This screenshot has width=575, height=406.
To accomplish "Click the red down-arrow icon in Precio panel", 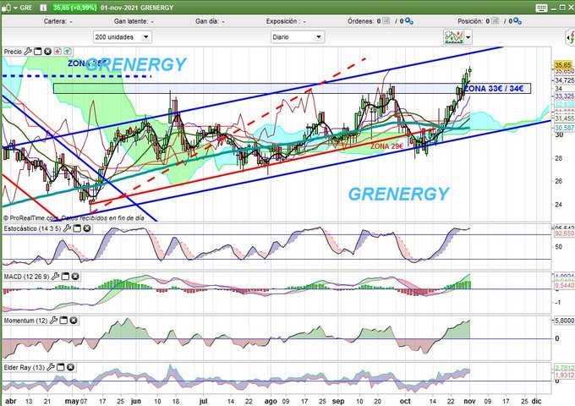I will click(57, 52).
